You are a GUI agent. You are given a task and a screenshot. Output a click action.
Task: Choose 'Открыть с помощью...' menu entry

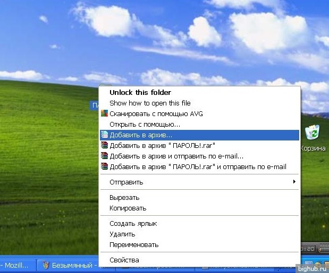pyautogui.click(x=145, y=124)
